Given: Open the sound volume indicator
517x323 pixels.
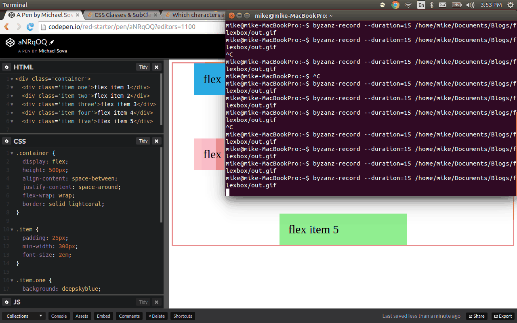Looking at the screenshot, I should [x=470, y=5].
